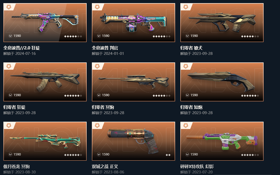Click the VP currency icon on 归零者 狂徒 card
This screenshot has width=280, height=175.
pyautogui.click(x=10, y=95)
